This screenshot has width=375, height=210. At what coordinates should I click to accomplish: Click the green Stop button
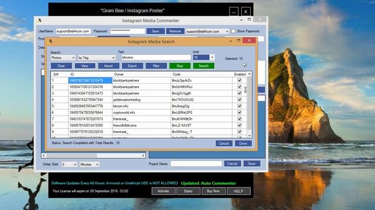[x=180, y=66]
